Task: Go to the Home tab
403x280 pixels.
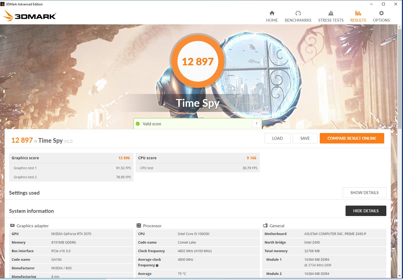Action: (x=272, y=16)
